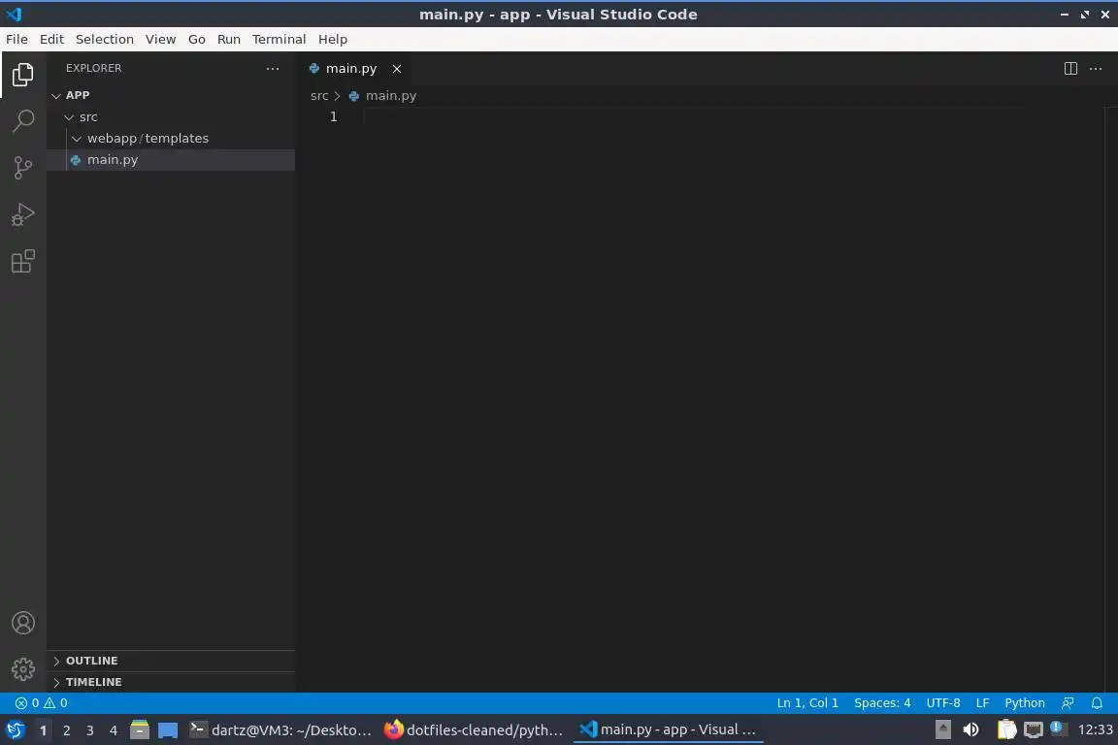Open the Go menu
1118x745 pixels.
click(197, 39)
